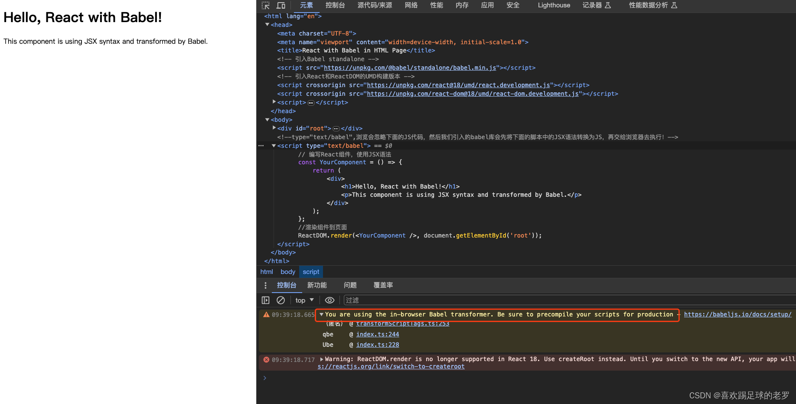Screen dimensions: 796x404
Task: Click the red error circle icon
Action: (266, 360)
